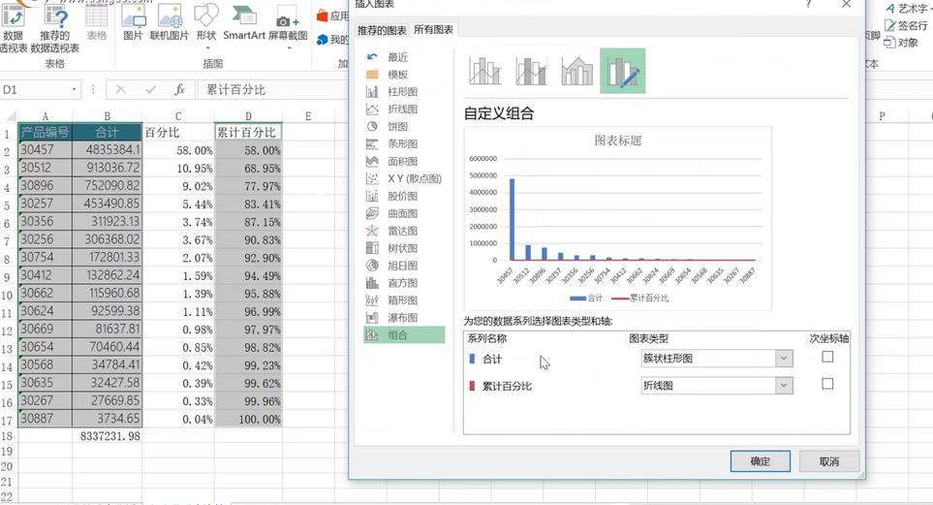
Task: Click the 产品编号 header cell
Action: (46, 132)
